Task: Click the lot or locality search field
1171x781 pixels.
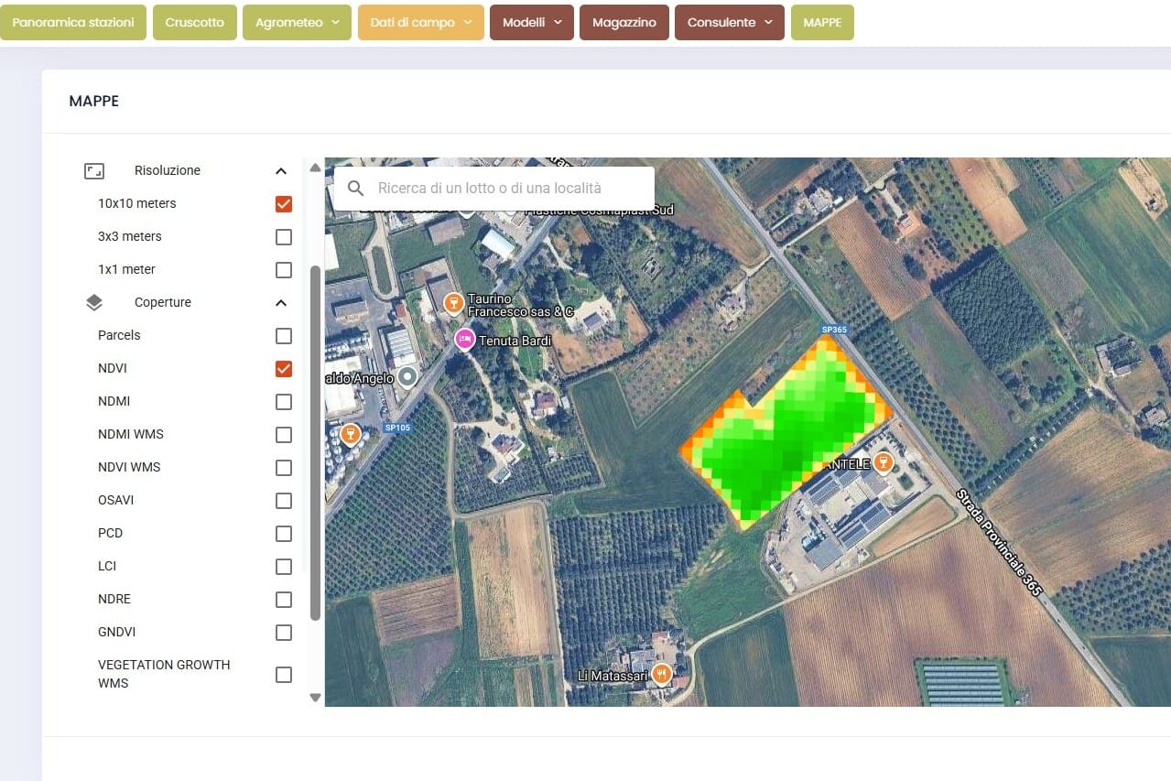Action: click(508, 189)
